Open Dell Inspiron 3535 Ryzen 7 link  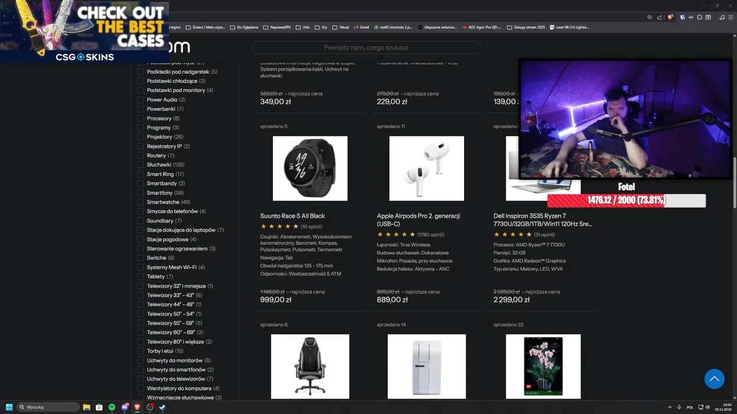pos(542,220)
